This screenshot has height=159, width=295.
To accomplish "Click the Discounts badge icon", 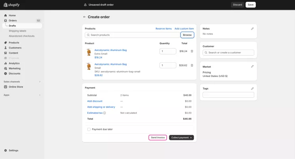I will [x=6, y=74].
